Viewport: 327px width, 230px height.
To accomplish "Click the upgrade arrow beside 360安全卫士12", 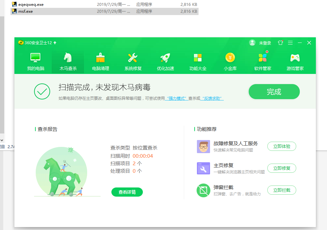I will (x=55, y=43).
